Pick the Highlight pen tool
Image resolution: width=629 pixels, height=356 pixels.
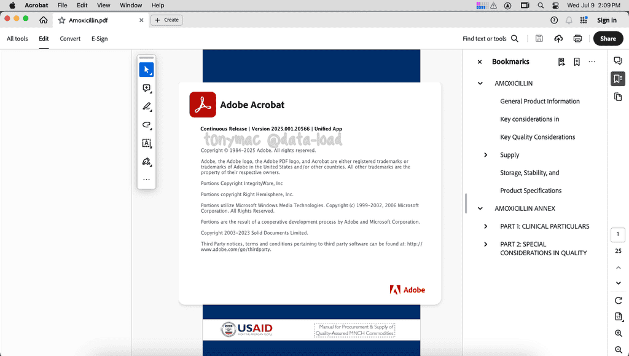click(146, 107)
